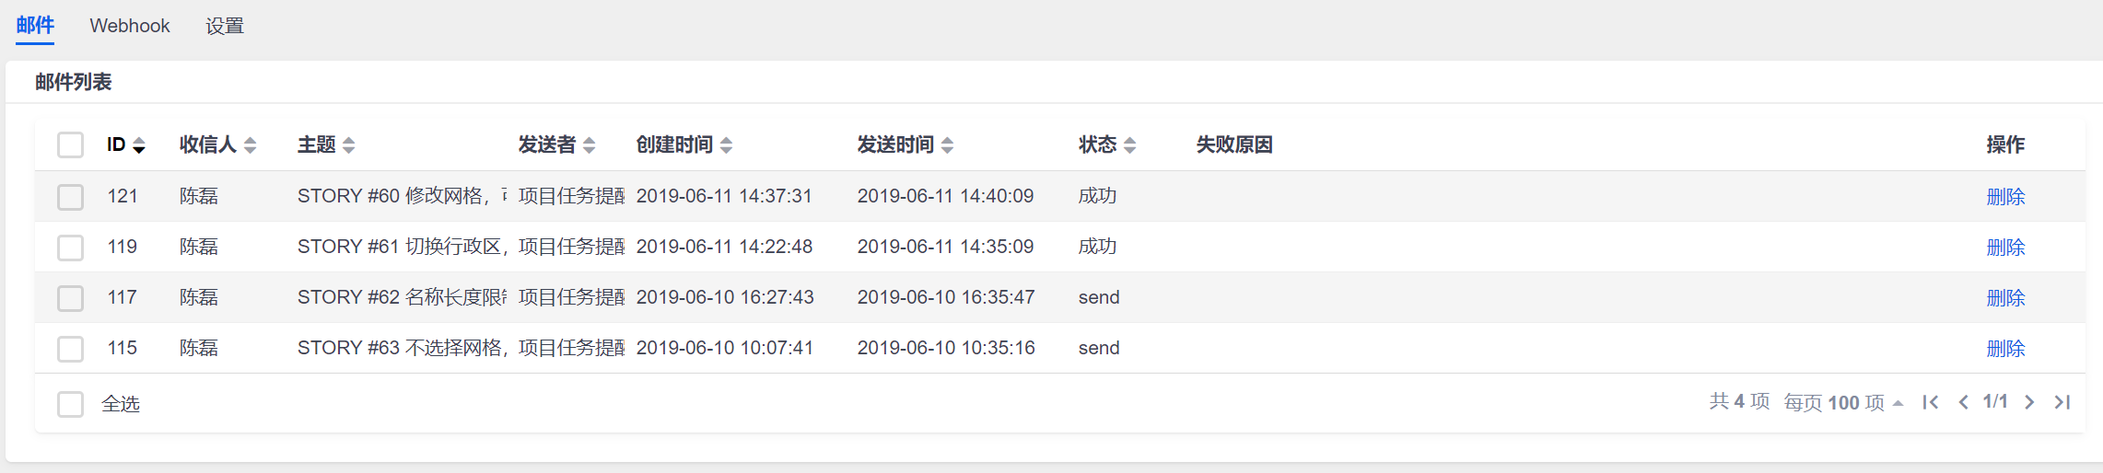The image size is (2103, 473).
Task: Click 删除 for mail 115
Action: [x=2005, y=349]
